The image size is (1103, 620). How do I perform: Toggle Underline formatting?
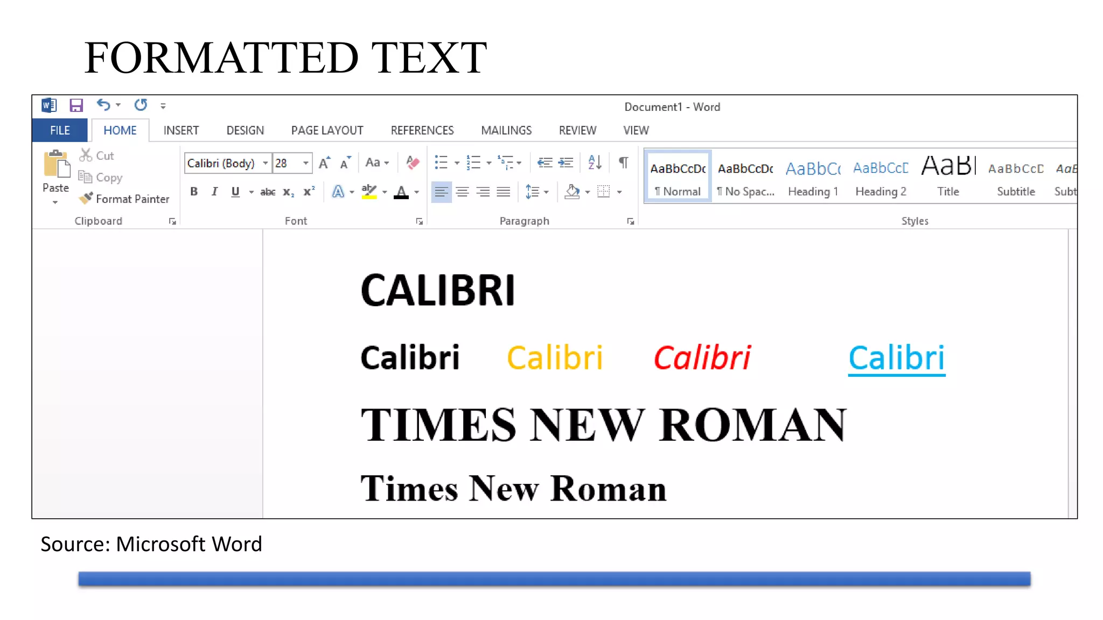[235, 192]
